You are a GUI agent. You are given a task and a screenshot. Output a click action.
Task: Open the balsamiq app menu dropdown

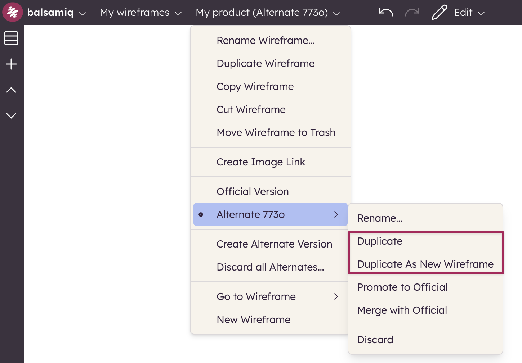coord(57,13)
